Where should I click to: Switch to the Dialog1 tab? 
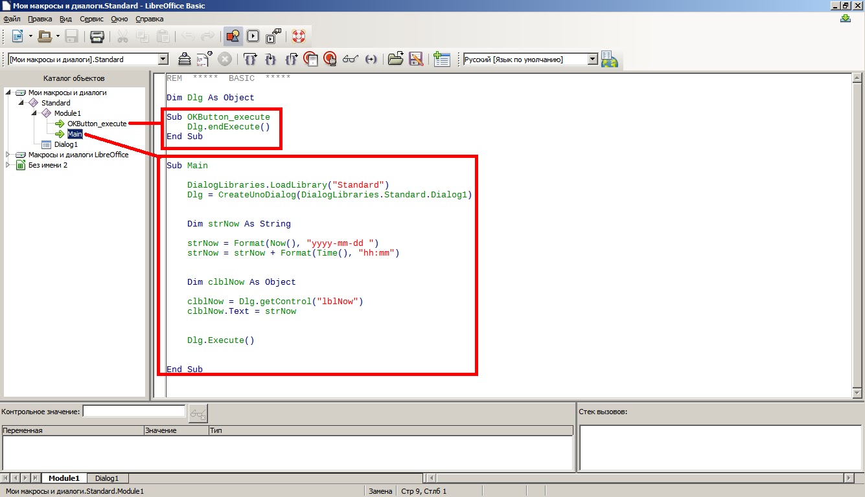click(106, 478)
